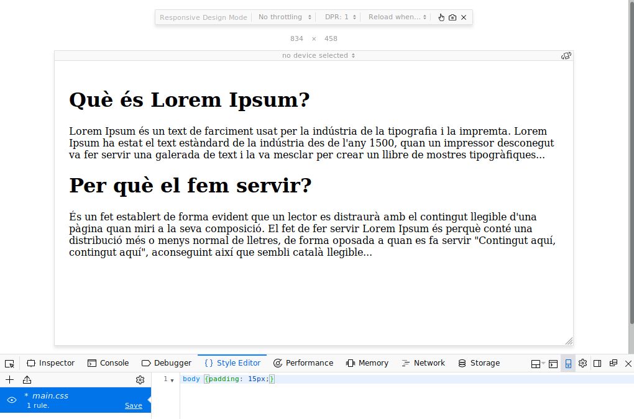Screen dimensions: 634x419
Task: Activate the element picker tool
Action: coord(9,363)
